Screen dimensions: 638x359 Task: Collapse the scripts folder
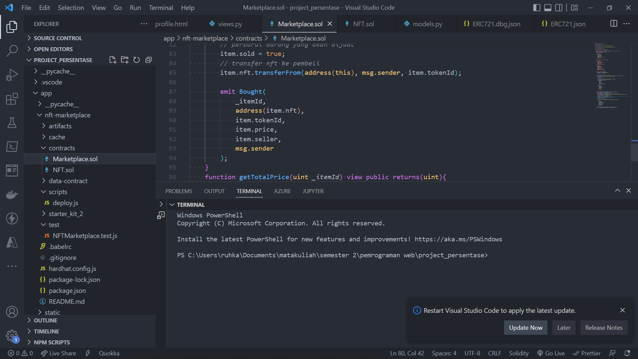(x=90, y=192)
